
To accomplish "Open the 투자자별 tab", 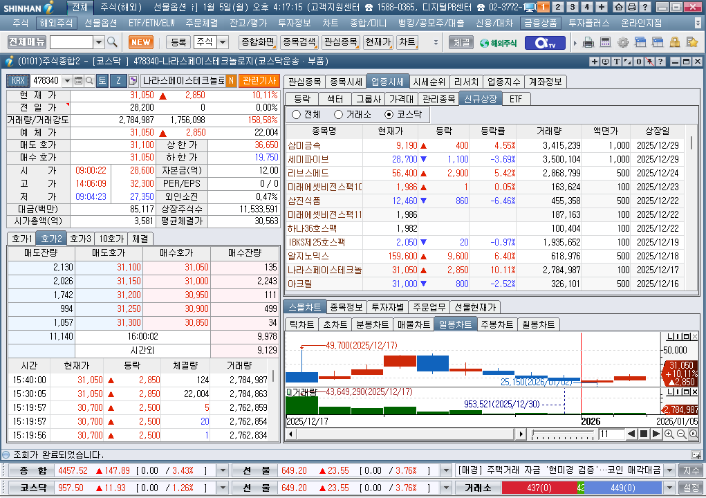I will pyautogui.click(x=387, y=307).
